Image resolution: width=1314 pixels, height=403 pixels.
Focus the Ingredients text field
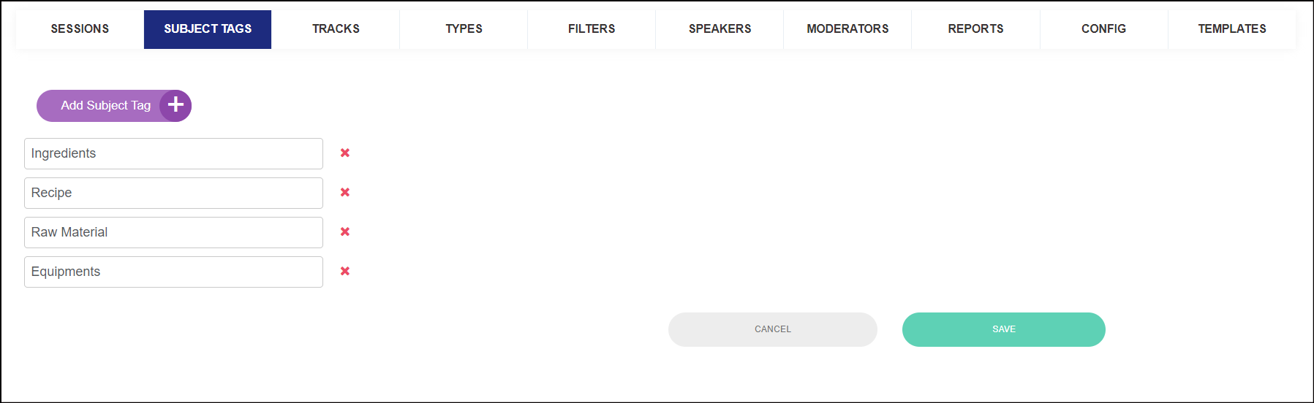[173, 153]
